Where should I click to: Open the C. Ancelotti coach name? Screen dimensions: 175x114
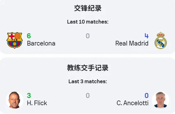point(133,103)
